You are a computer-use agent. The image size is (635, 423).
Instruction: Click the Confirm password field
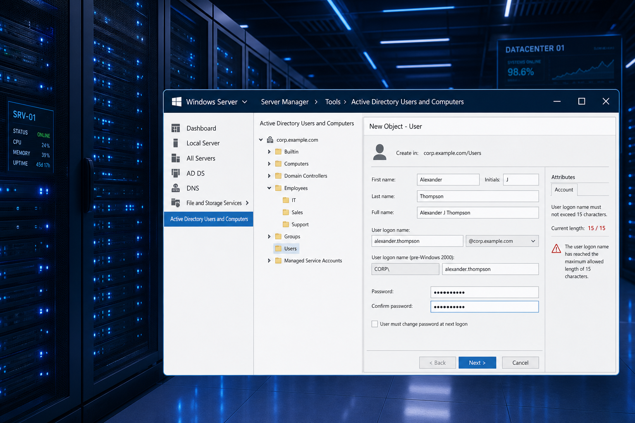tap(485, 307)
